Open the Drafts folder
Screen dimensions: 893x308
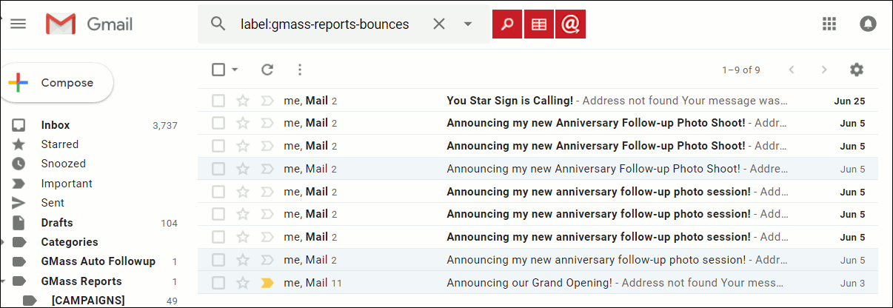coord(57,223)
